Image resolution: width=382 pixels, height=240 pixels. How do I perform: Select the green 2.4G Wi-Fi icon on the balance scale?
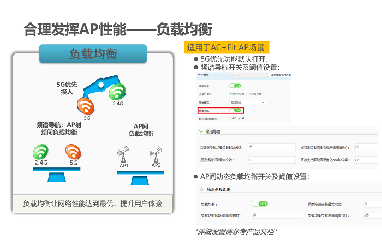point(41,151)
